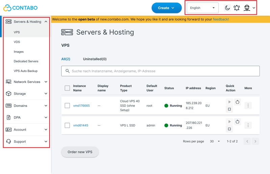The width and height of the screenshot is (270, 174).
Task: Select the checkbox for vmd61445
Action: click(x=67, y=125)
